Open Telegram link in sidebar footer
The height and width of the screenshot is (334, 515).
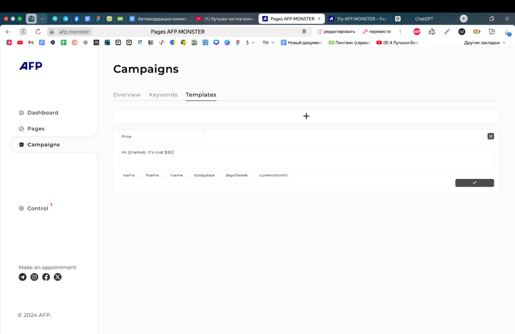(23, 277)
